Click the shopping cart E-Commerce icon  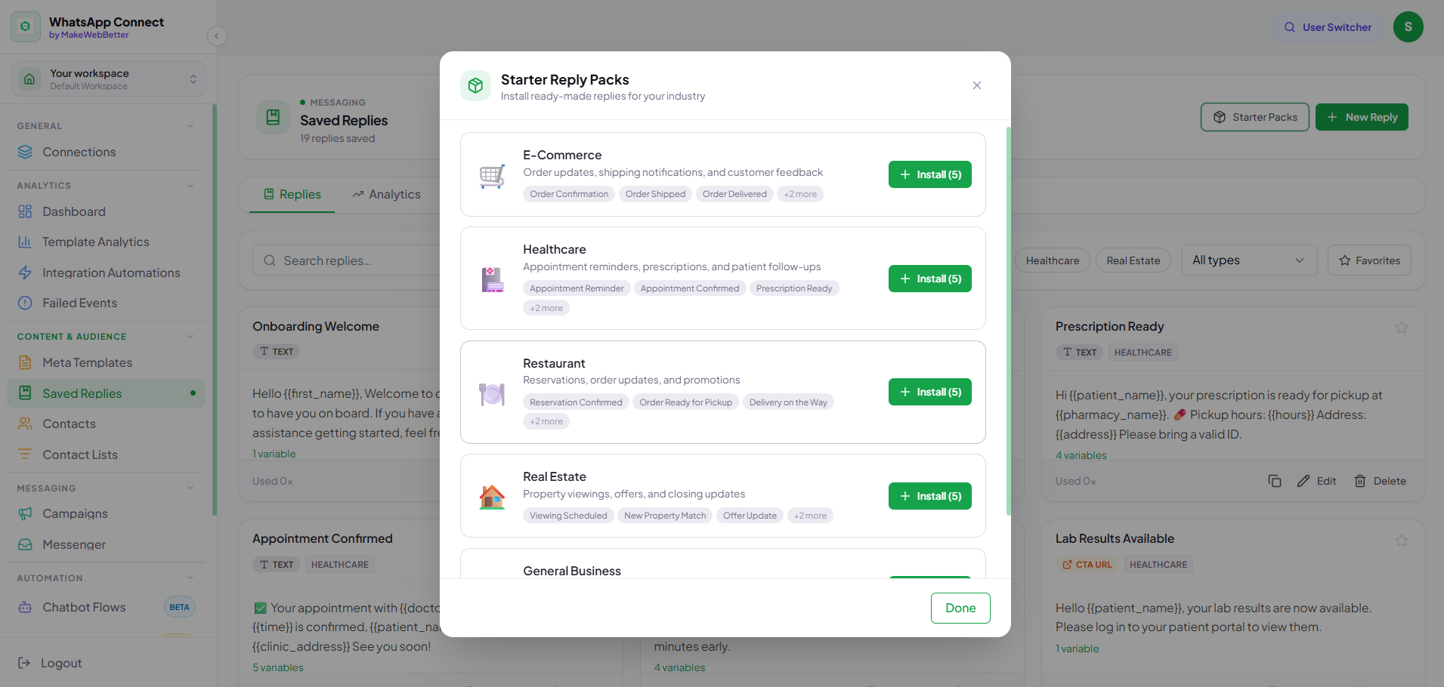click(492, 176)
